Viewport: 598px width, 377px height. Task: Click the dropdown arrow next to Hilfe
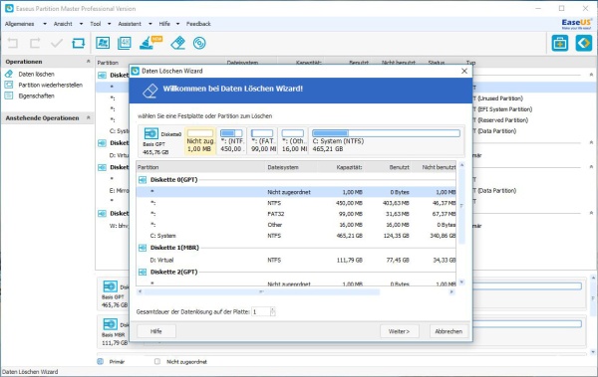[x=177, y=24]
